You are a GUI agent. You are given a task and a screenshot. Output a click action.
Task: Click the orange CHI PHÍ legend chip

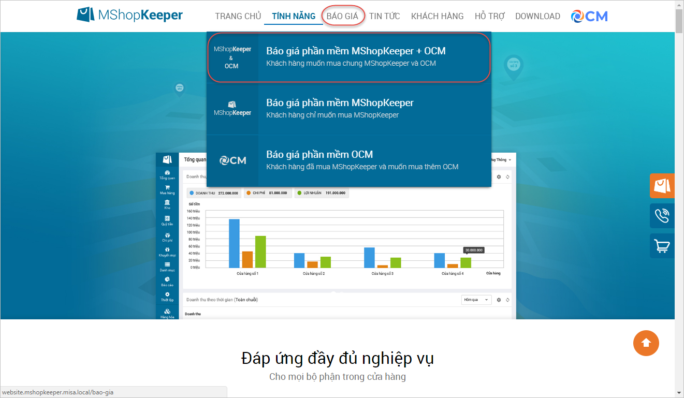click(x=268, y=193)
